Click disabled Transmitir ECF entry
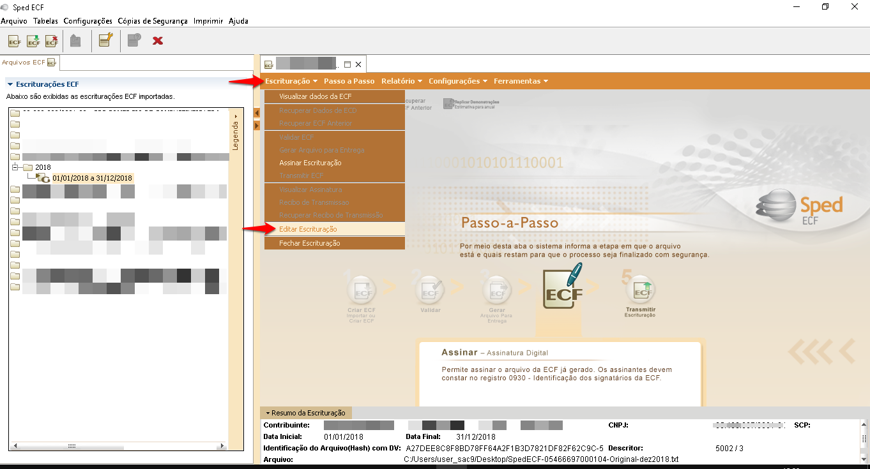 coord(335,175)
